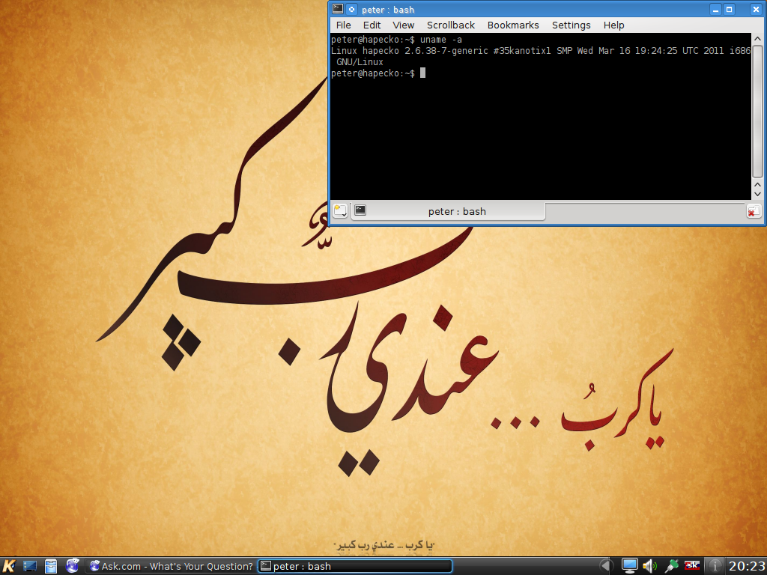Switch to Ask.com browser taskbar entry
The image size is (767, 575).
(x=172, y=566)
